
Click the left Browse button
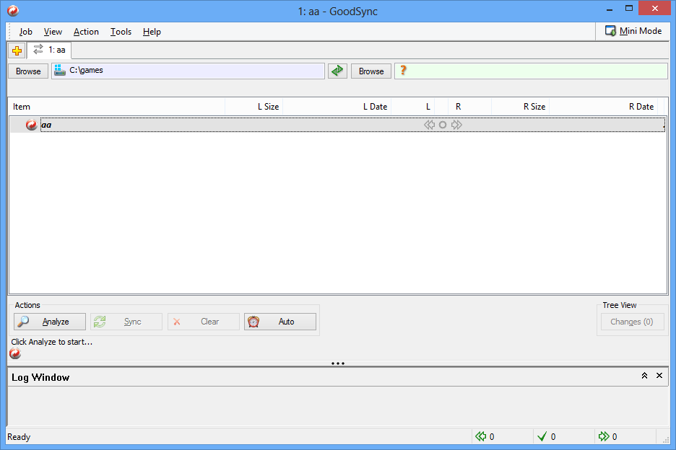coord(28,71)
